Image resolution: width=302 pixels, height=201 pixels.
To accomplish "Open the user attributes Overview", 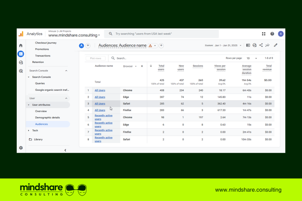I will coord(41,111).
